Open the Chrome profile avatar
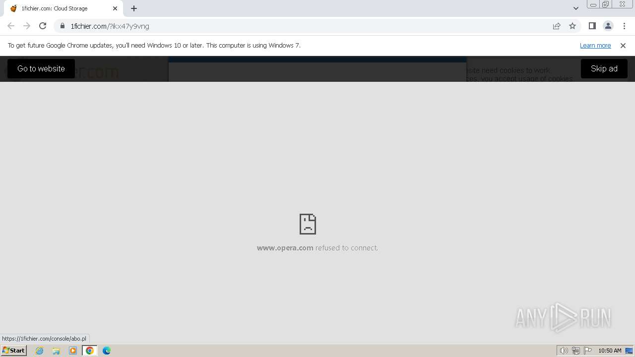 click(x=608, y=26)
